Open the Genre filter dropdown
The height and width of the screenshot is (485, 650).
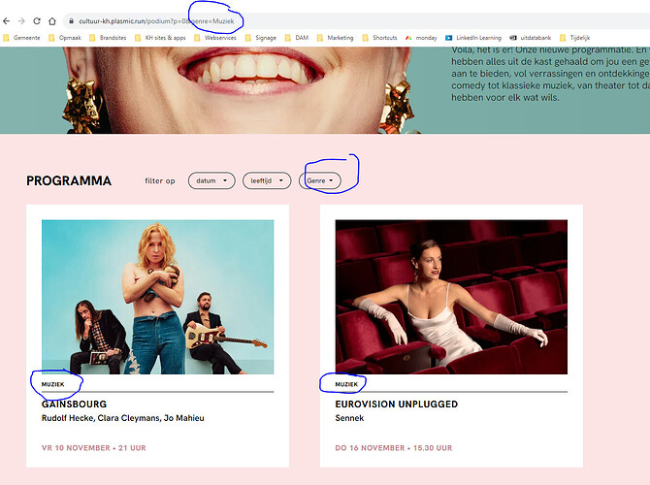click(323, 180)
